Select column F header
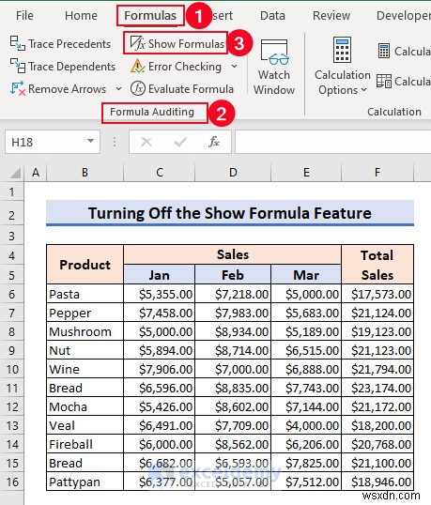The image size is (431, 505). click(377, 173)
